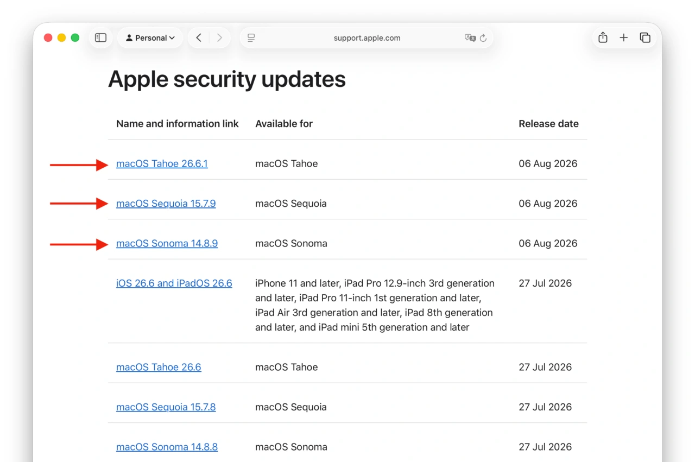Open a new tab with plus icon

623,37
